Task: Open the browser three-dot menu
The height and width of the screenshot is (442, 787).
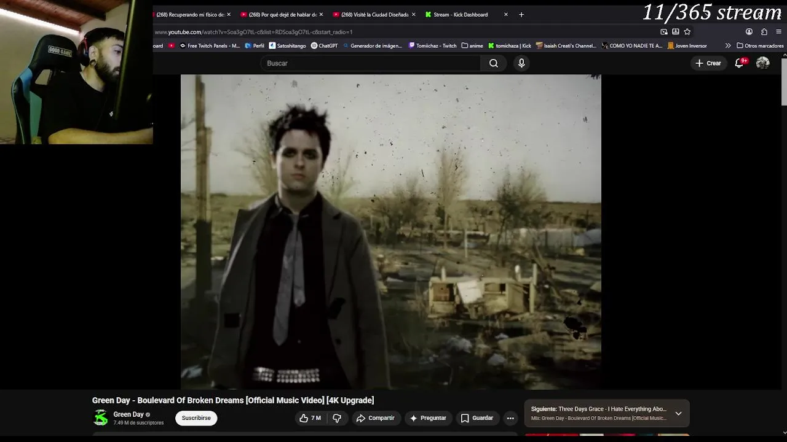Action: (779, 32)
